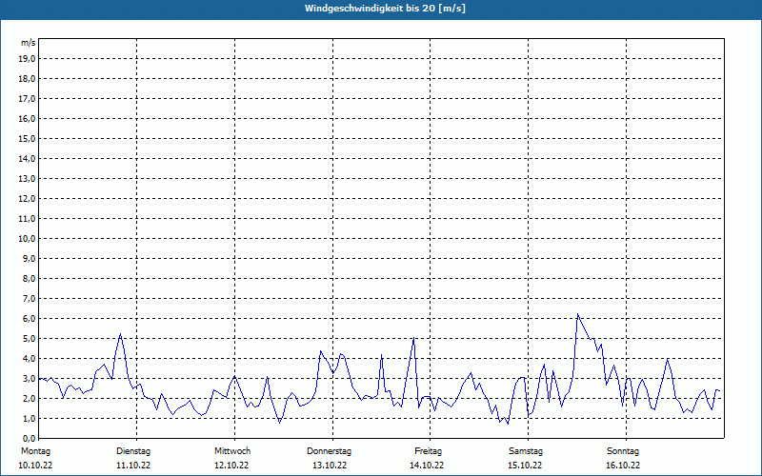Select the 17,0 axis value

point(27,99)
